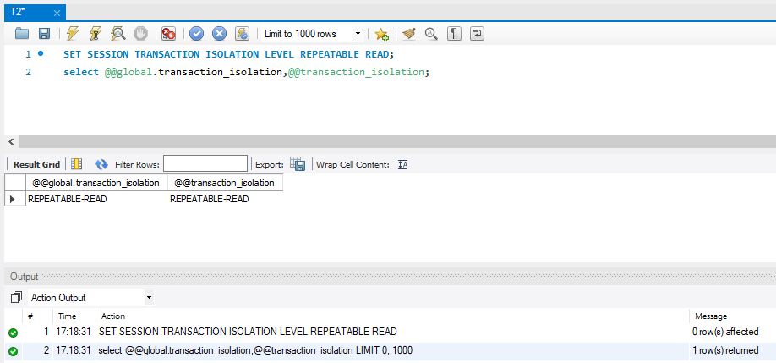Toggle Wrap Cell Content icon
The height and width of the screenshot is (363, 776).
coord(403,164)
